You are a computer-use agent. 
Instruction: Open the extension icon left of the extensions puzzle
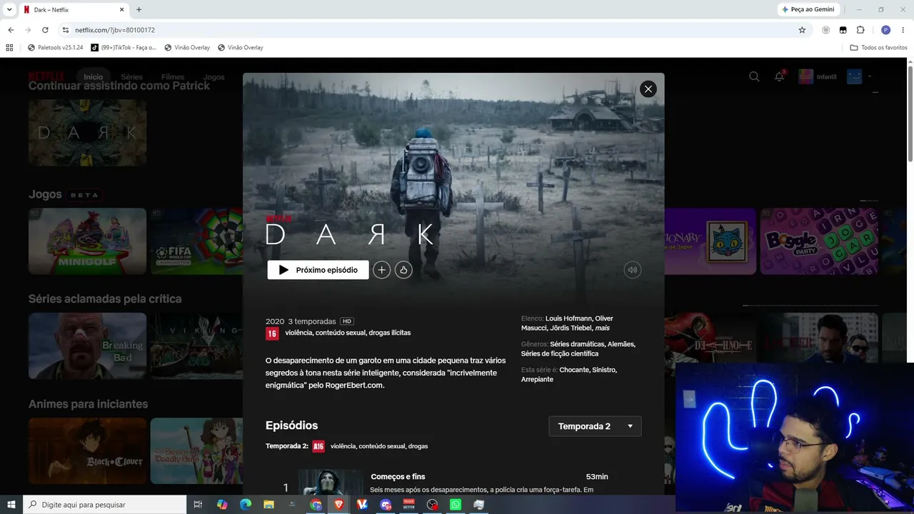click(843, 30)
